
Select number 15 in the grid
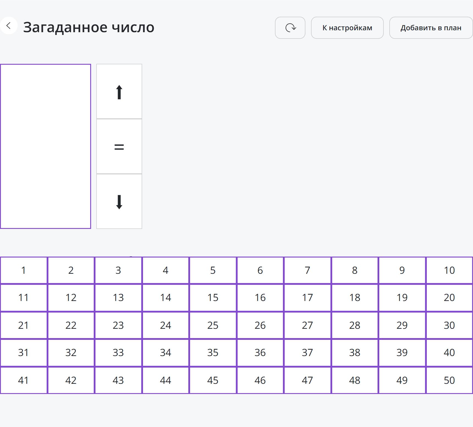click(x=213, y=298)
